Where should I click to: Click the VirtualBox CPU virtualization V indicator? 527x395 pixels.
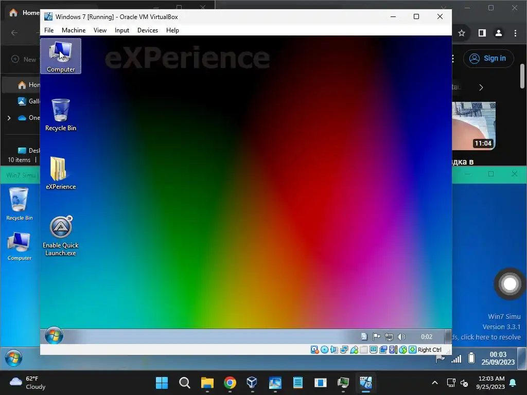click(393, 350)
